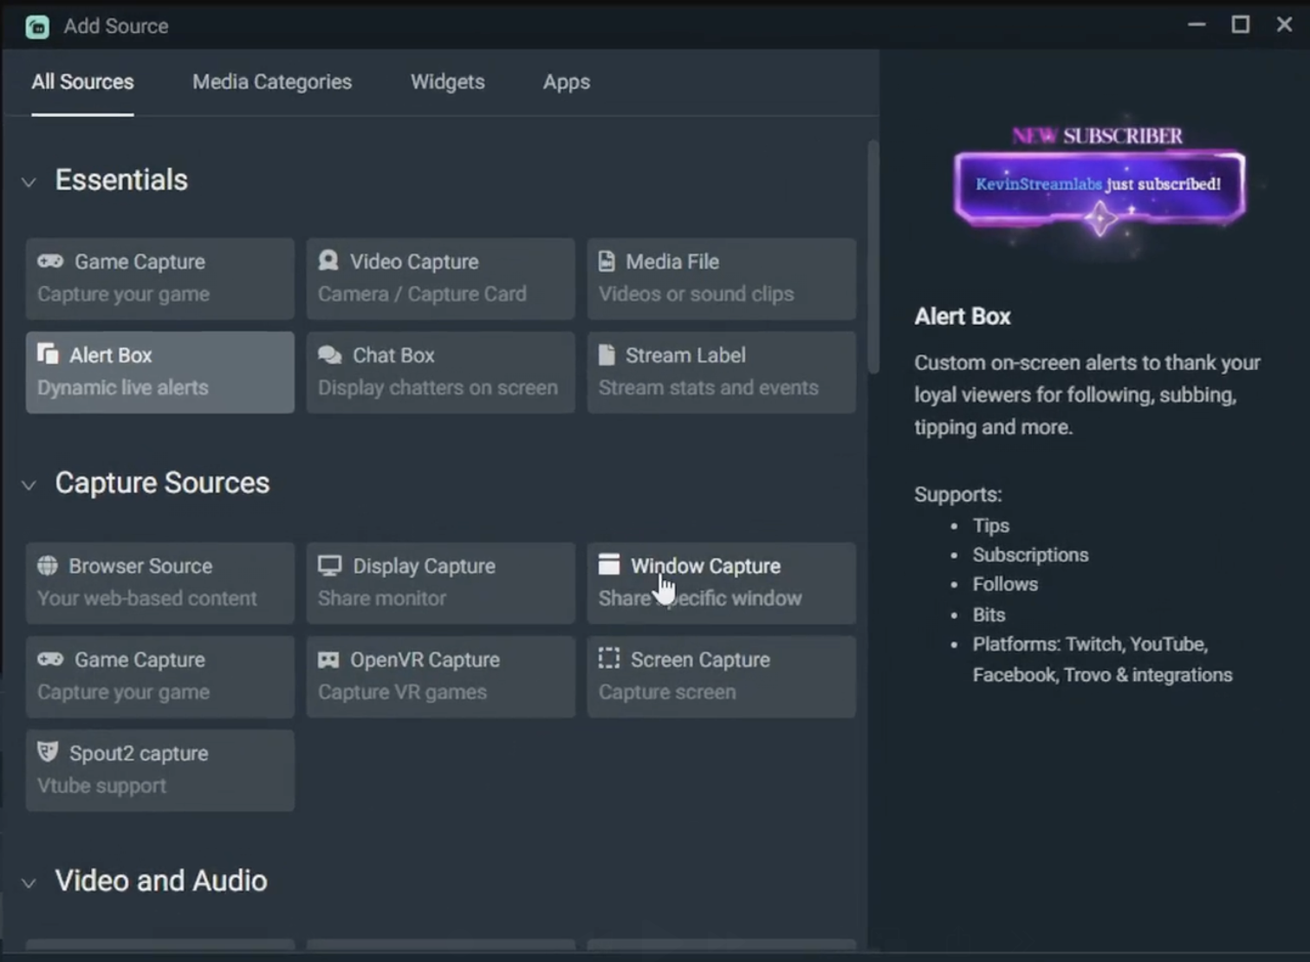Click the Media File document icon
The image size is (1310, 962).
[606, 261]
